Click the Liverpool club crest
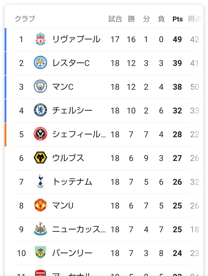This screenshot has height=276, width=208. (x=40, y=39)
